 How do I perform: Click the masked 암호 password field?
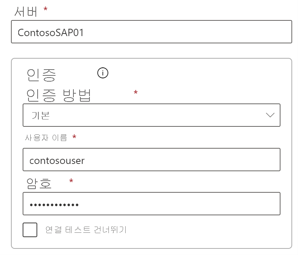click(152, 204)
